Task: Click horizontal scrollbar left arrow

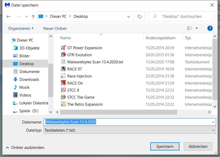Action: [57, 112]
